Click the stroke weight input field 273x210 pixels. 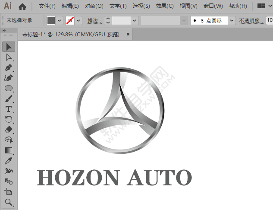[121, 21]
